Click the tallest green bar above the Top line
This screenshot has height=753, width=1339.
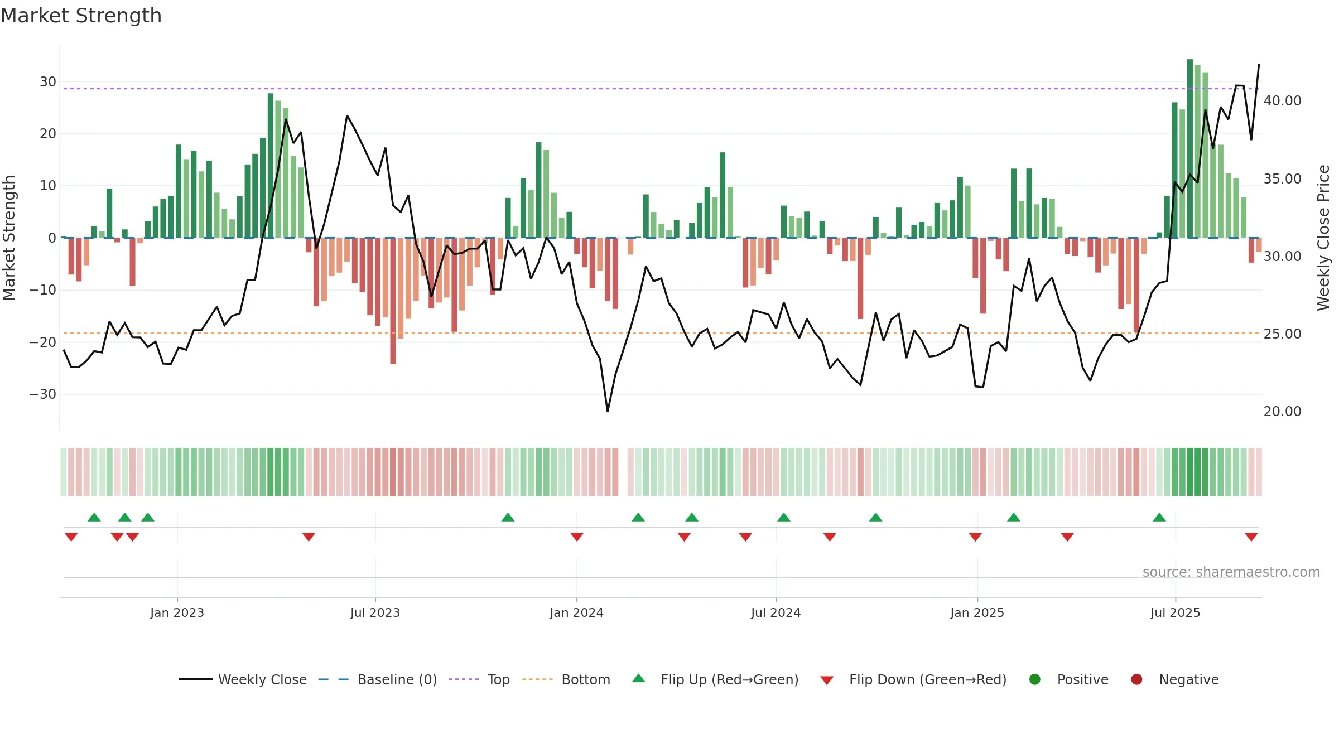1190,148
